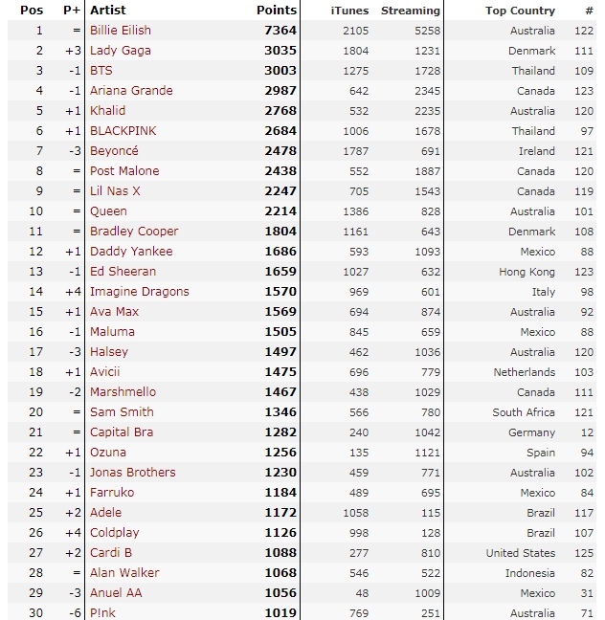Viewport: 605px width, 620px height.
Task: Click the Lil Nas X link
Action: tap(115, 191)
